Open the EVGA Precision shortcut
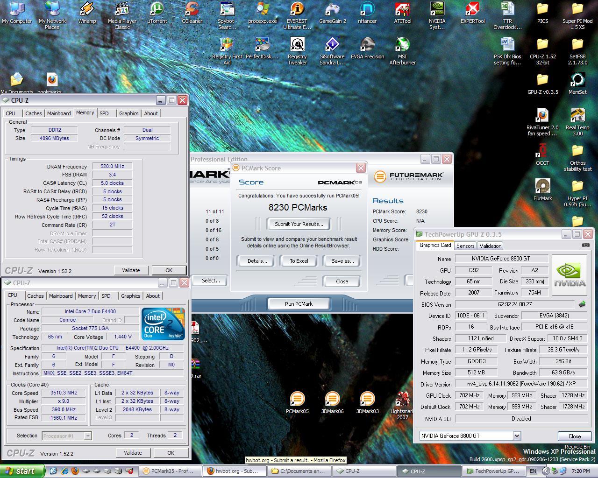This screenshot has width=598, height=478. point(367,48)
